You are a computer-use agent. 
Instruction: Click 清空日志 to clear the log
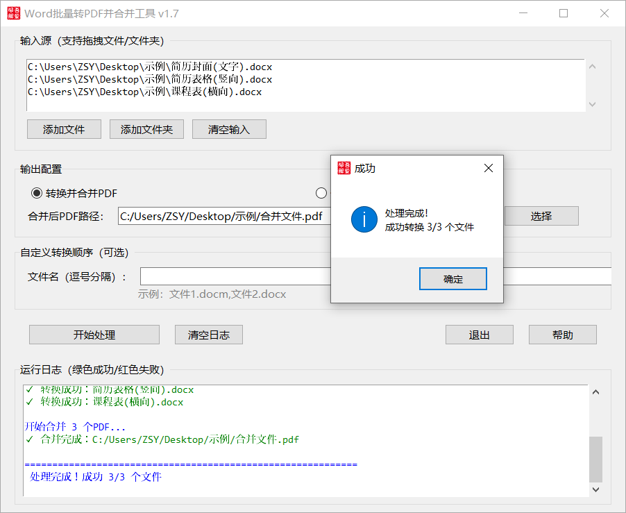(x=208, y=335)
